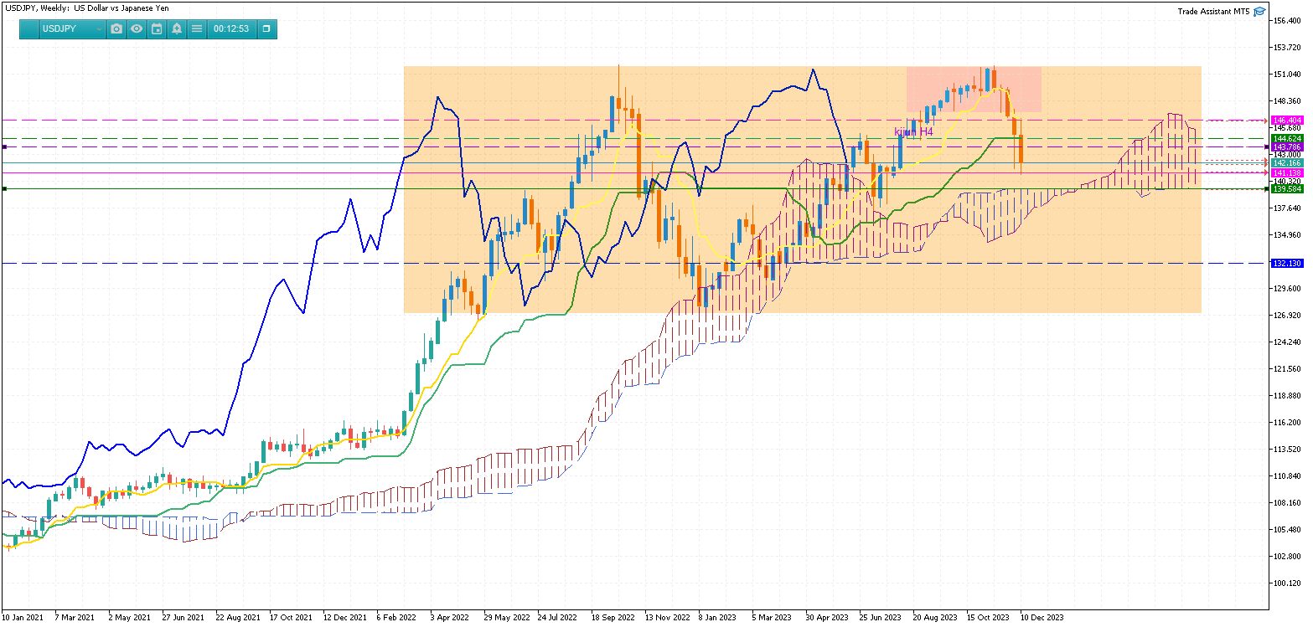The width and height of the screenshot is (1313, 627).
Task: Click the Trade Assistant MT5 graduation cap icon
Action: [1259, 12]
